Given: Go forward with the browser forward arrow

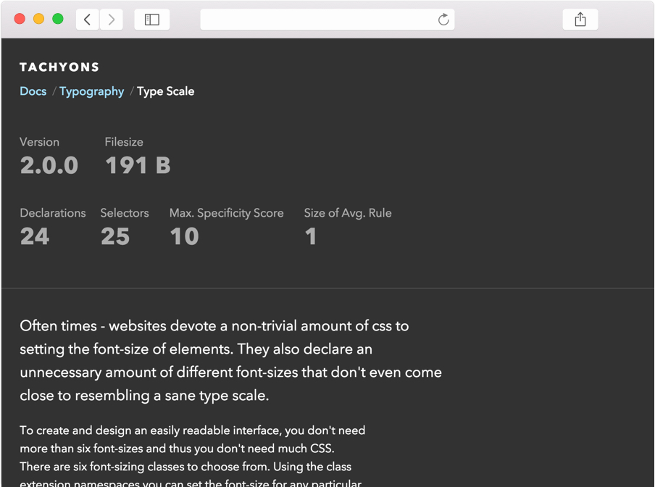Looking at the screenshot, I should 111,20.
